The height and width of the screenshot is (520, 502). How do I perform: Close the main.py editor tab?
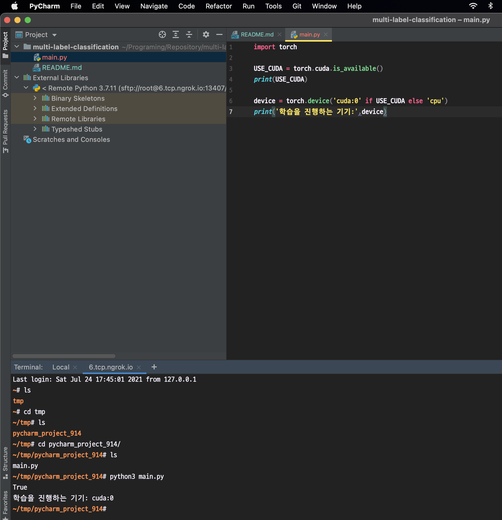click(326, 34)
